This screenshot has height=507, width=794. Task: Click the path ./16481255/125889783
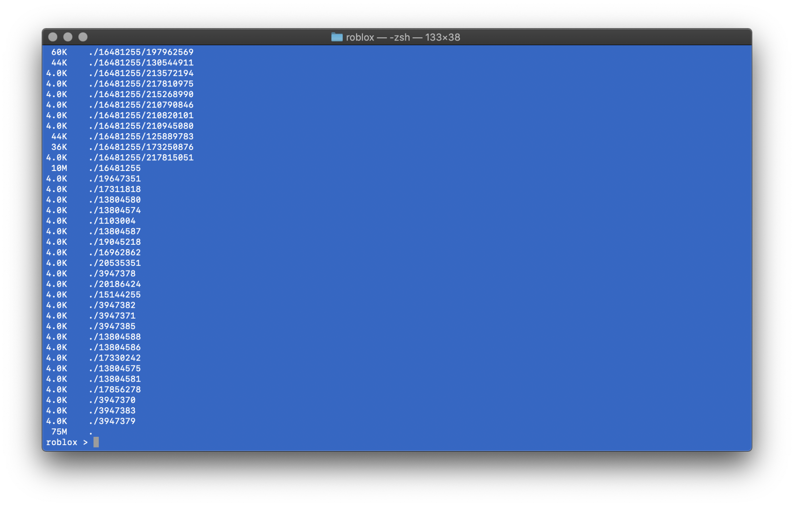point(141,136)
